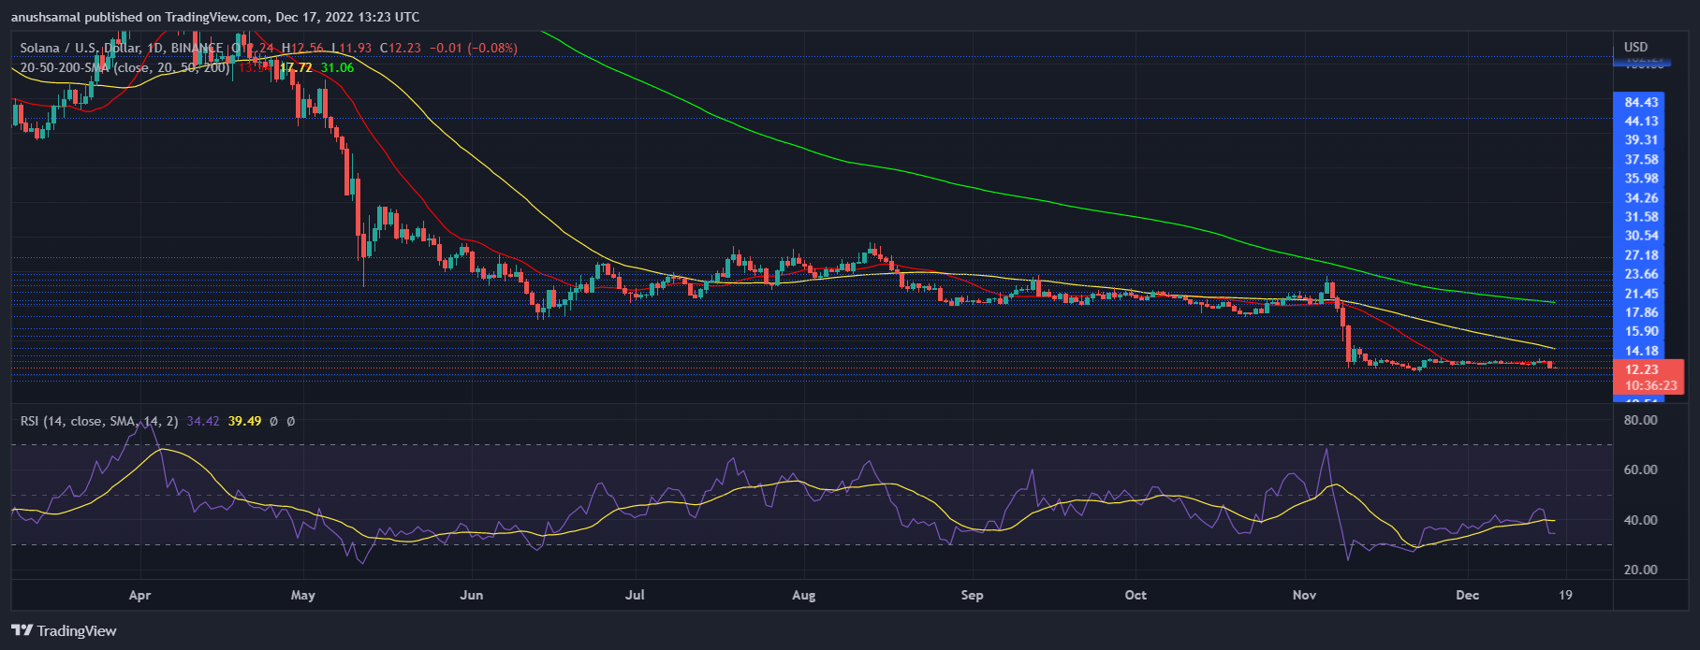Click the red current price label 12.23
Viewport: 1700px width, 650px height.
pos(1642,369)
